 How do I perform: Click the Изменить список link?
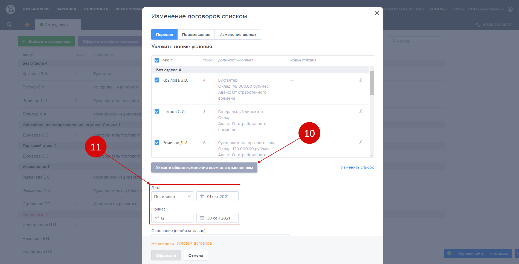[x=357, y=167]
